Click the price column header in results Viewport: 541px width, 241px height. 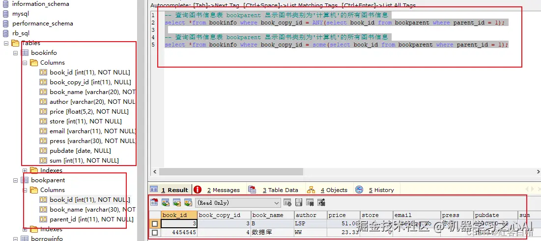coord(343,215)
